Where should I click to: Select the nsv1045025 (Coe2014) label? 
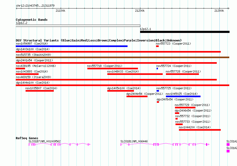[x=182, y=94]
